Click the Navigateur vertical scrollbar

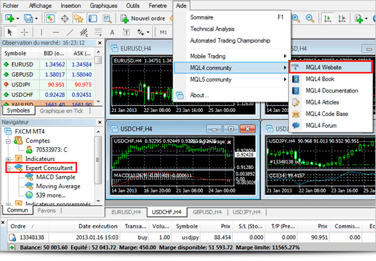click(98, 166)
